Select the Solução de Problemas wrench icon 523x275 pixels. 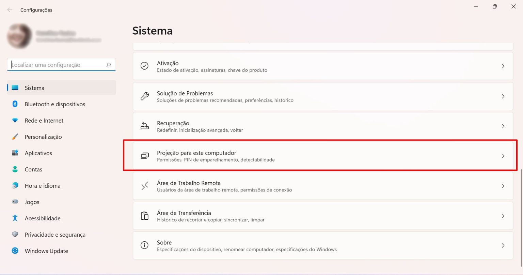[145, 96]
